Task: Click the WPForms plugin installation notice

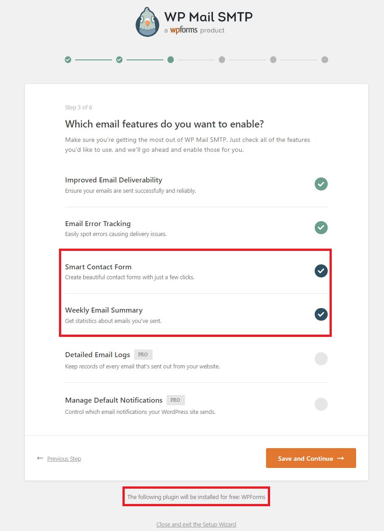Action: point(196,496)
